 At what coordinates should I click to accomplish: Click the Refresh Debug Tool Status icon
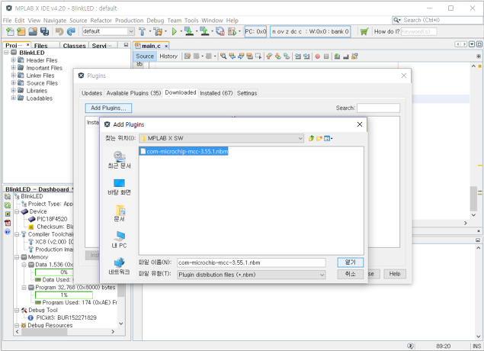tap(8, 205)
